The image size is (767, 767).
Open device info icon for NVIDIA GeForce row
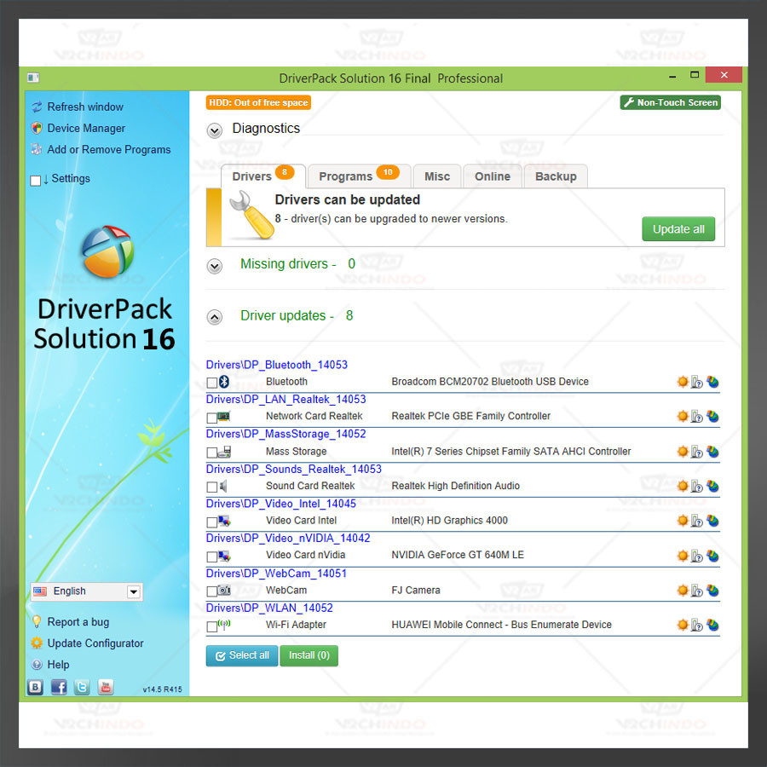[696, 556]
